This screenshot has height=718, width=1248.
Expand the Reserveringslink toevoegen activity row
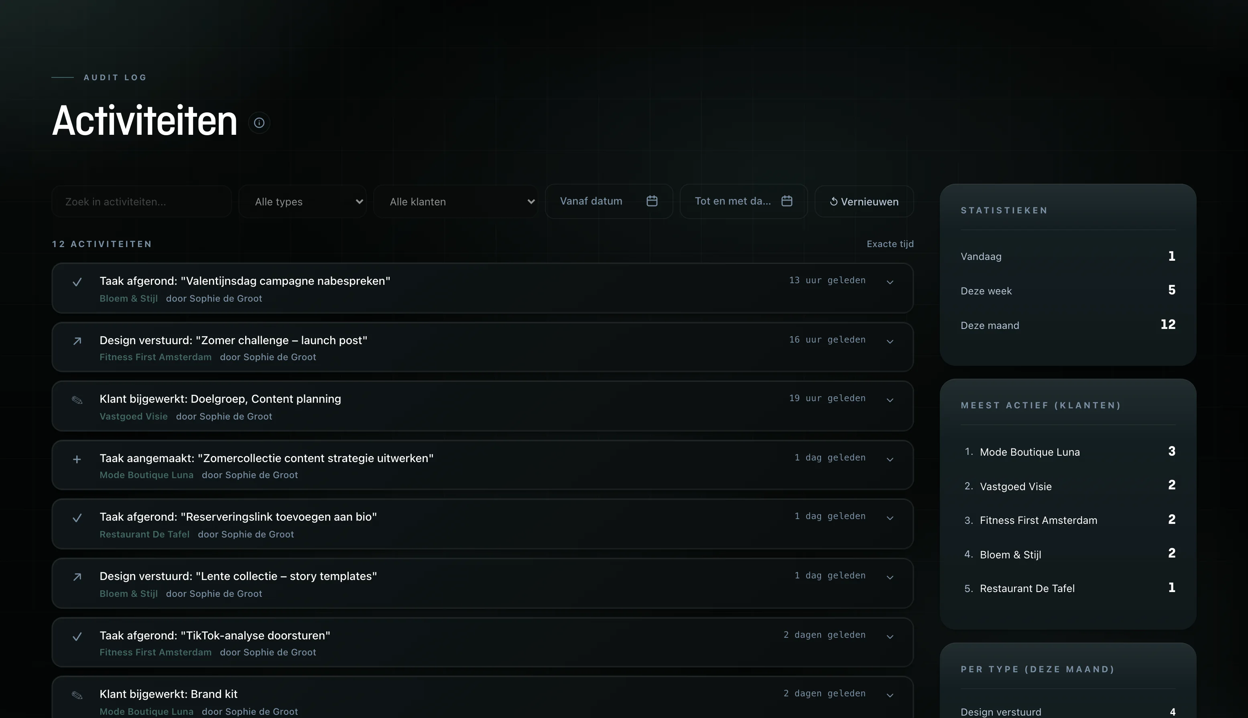(x=890, y=518)
